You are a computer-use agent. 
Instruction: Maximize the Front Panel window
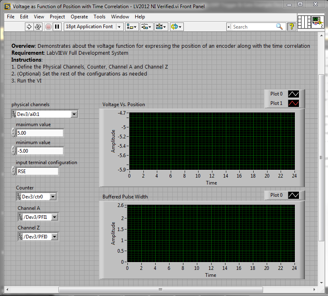point(300,4)
